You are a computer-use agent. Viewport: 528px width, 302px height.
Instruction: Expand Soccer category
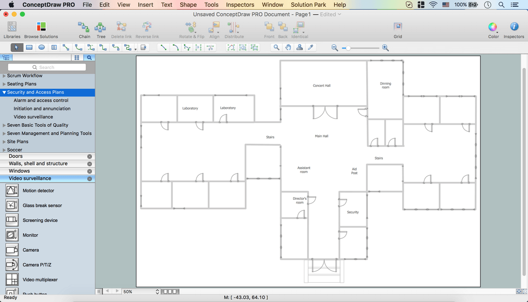(x=4, y=150)
